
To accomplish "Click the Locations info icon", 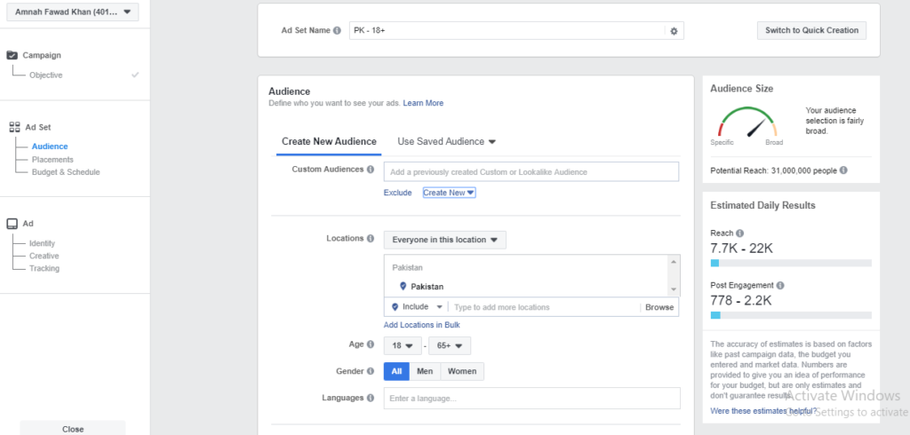I will tap(371, 239).
